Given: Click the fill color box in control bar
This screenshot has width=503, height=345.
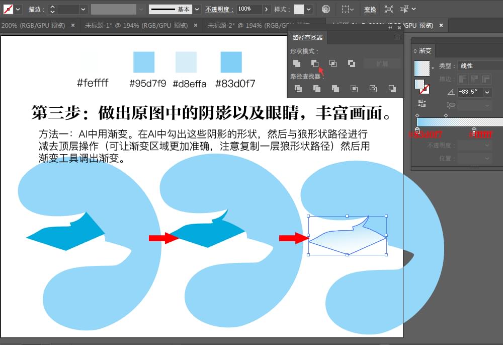Looking at the screenshot, I should (9, 9).
